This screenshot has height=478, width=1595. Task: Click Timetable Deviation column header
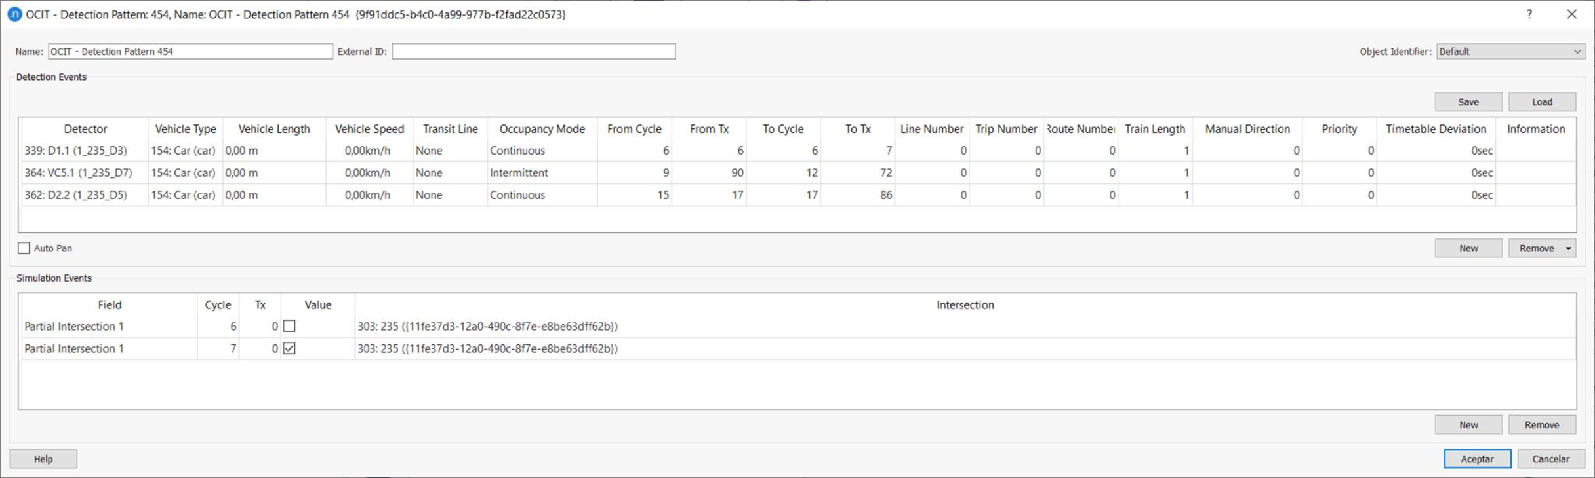point(1436,129)
